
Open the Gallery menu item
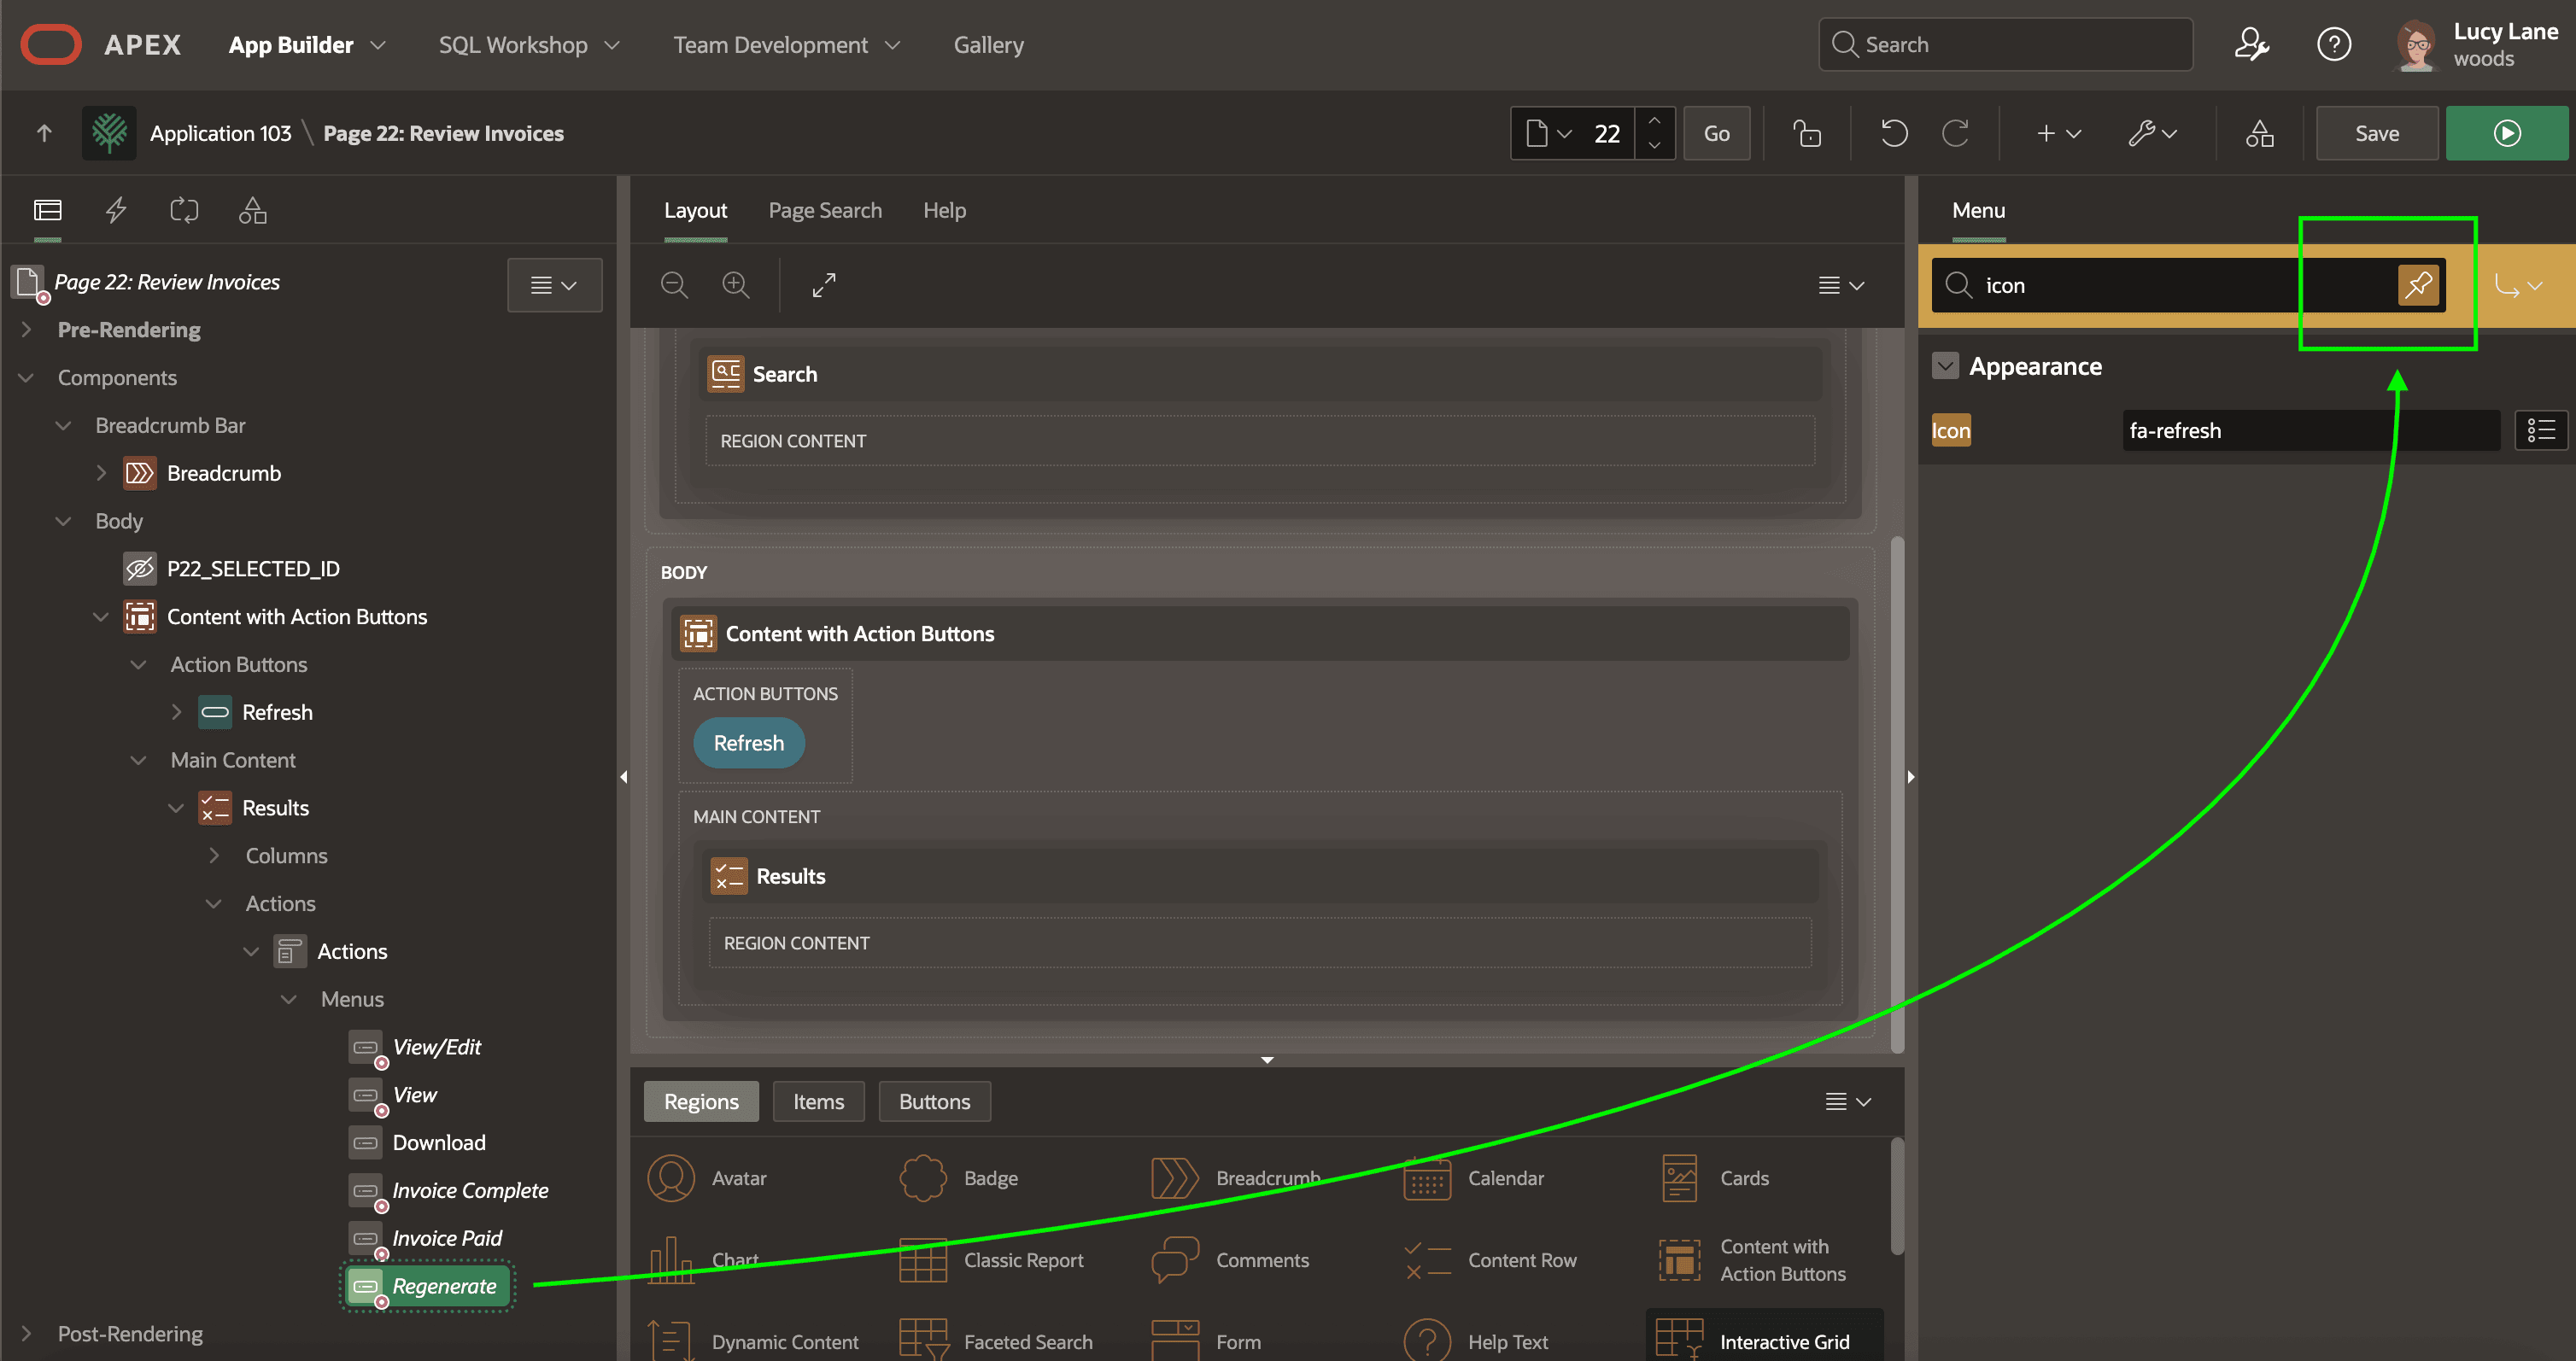[988, 45]
